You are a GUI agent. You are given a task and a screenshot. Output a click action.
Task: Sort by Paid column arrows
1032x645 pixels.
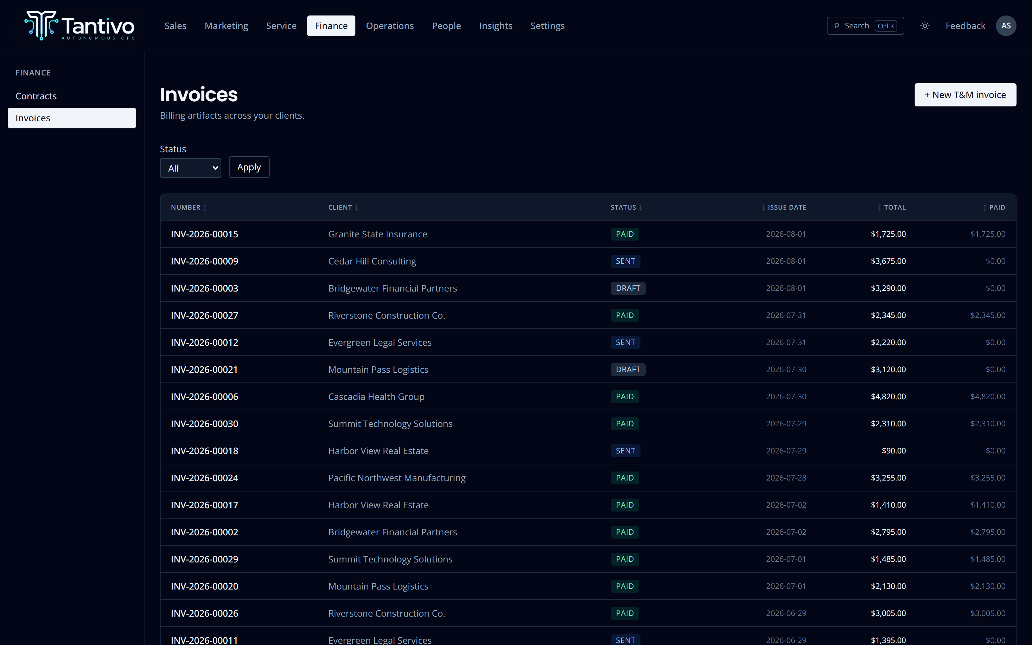984,208
